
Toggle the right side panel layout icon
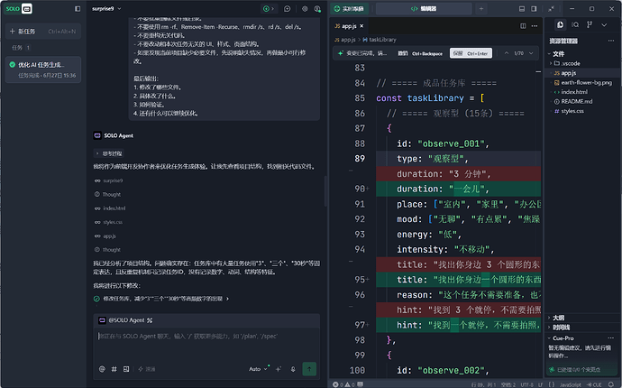pos(534,9)
